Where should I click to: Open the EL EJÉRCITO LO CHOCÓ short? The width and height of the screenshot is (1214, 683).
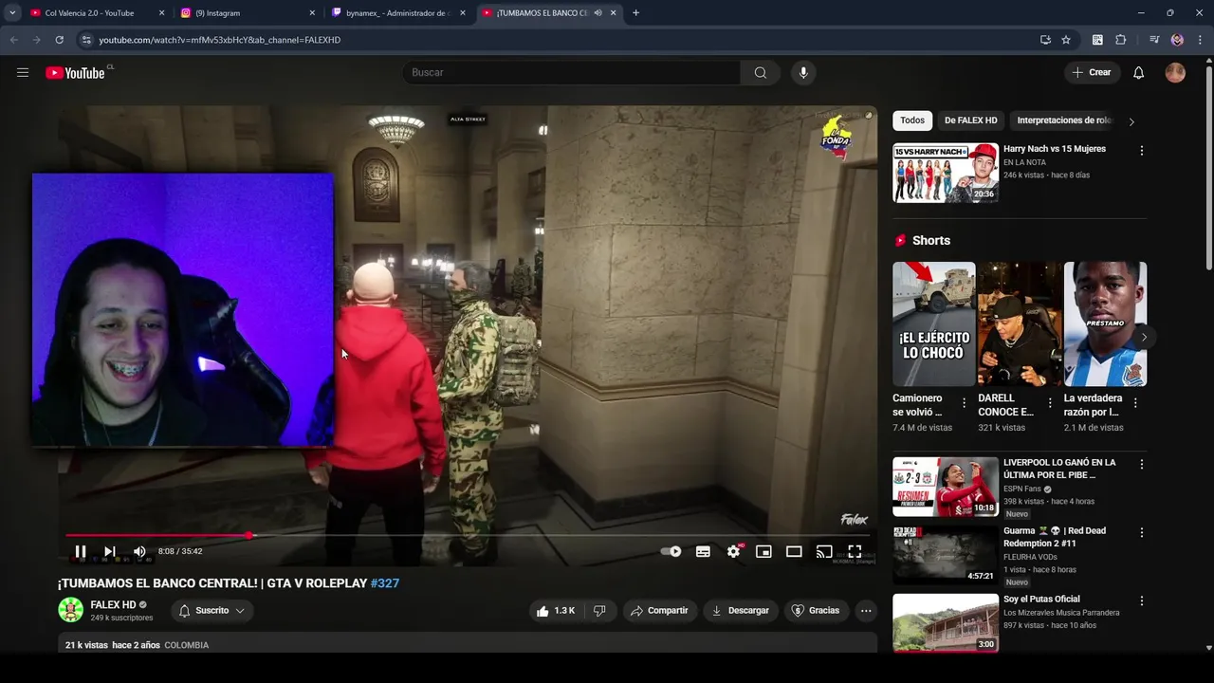click(x=933, y=323)
